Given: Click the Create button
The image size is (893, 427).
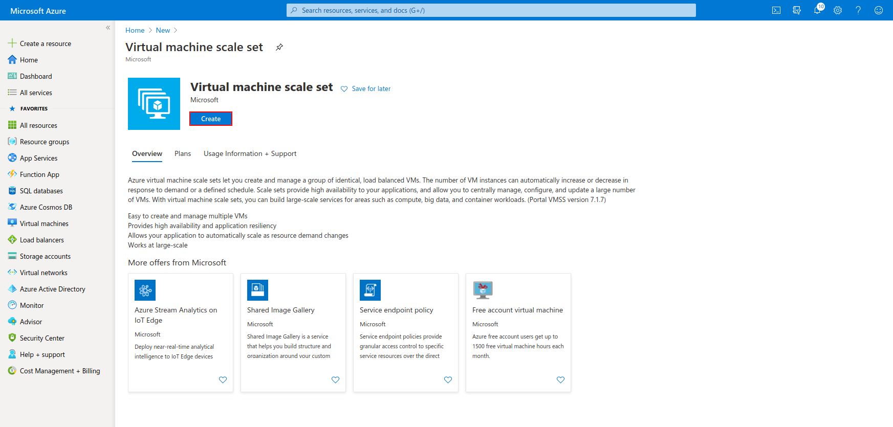Looking at the screenshot, I should coord(211,119).
